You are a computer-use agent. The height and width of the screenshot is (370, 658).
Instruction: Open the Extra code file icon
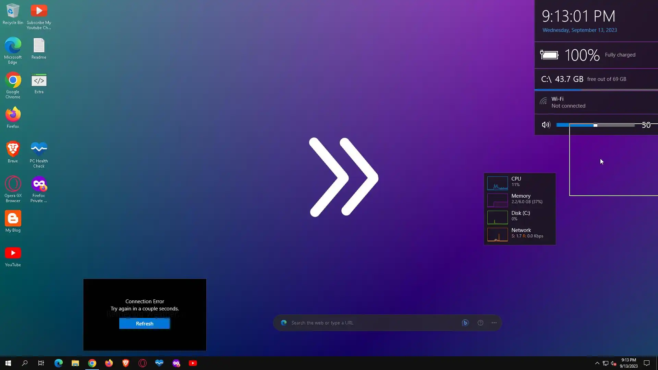39,81
